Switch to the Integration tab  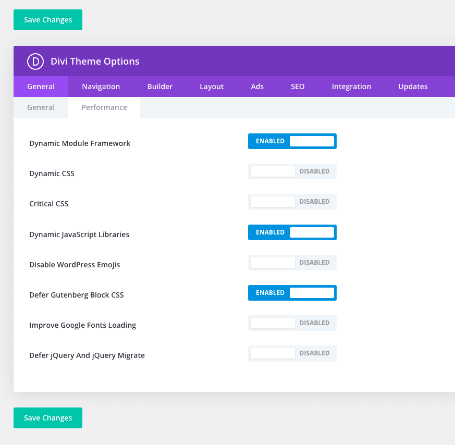(351, 86)
